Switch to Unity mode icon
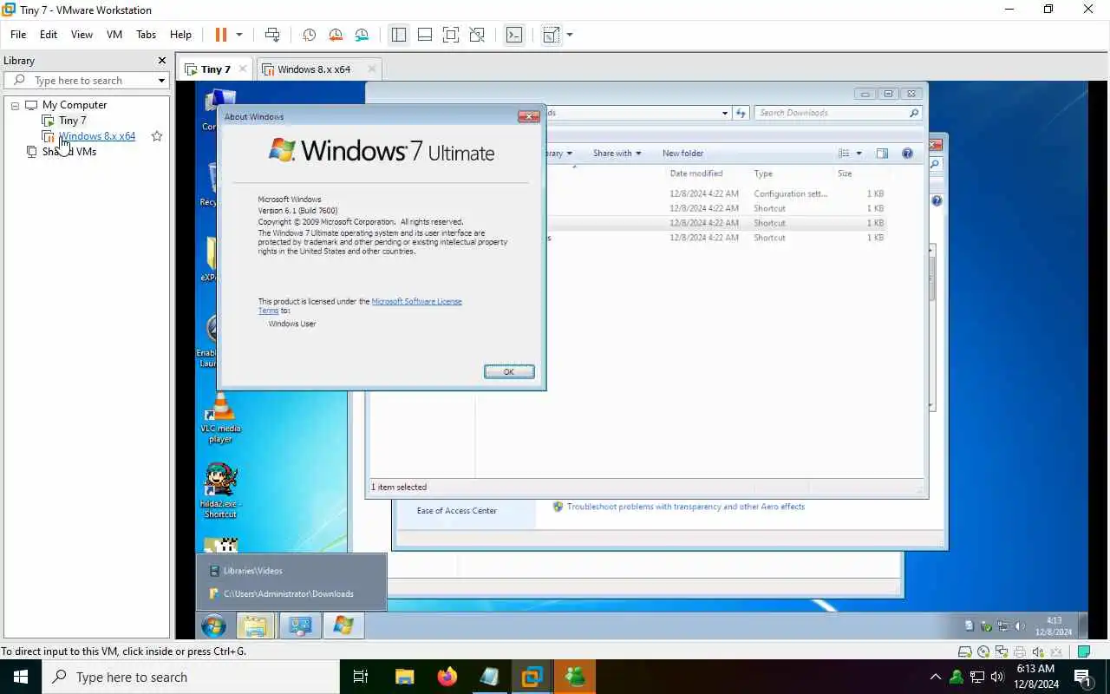Viewport: 1110px width, 694px height. pos(477,35)
